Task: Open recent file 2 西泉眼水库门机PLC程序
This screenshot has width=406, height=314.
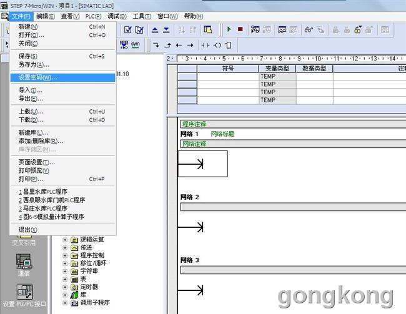Action: (x=62, y=200)
